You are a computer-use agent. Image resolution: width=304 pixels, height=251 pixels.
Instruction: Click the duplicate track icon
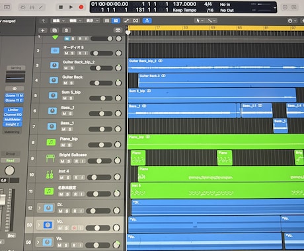click(54, 30)
